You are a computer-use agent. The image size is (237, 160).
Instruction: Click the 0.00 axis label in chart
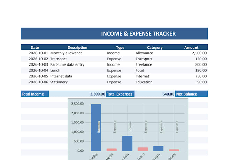click(81, 151)
